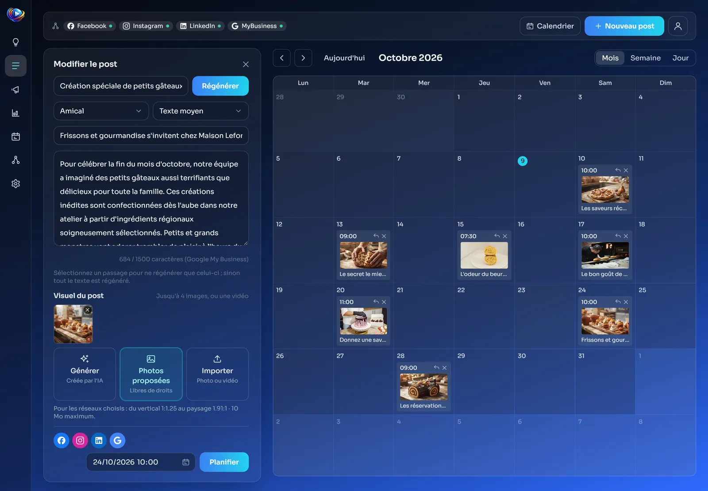Open the megaphone campaigns sidebar icon
Viewport: 708px width, 491px height.
tap(15, 90)
